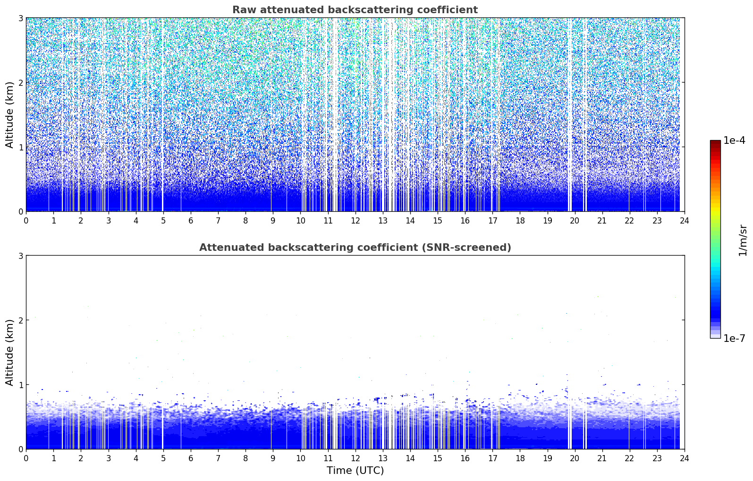Click hour tick '24' on the bottom plot
The width and height of the screenshot is (753, 481).
[x=684, y=458]
